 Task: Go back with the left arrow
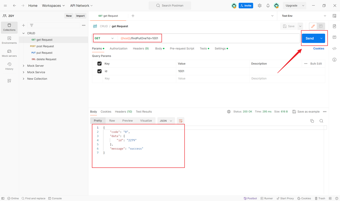tap(14, 6)
